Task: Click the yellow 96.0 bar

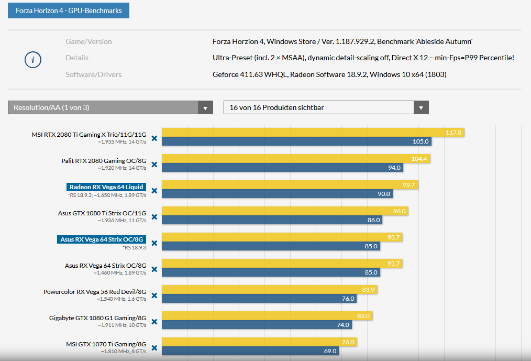Action: pos(285,211)
